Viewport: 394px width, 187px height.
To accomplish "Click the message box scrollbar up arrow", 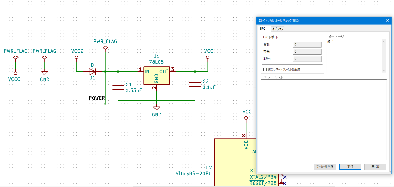I will 384,42.
